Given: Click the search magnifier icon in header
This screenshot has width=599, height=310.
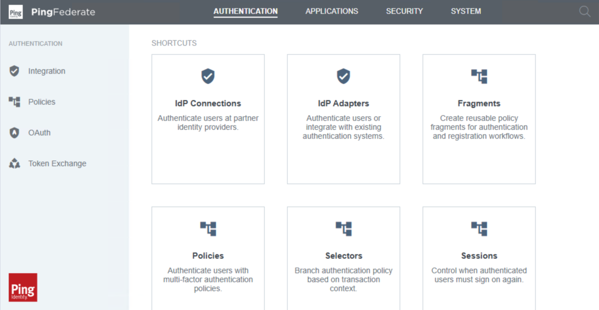Looking at the screenshot, I should coord(585,12).
